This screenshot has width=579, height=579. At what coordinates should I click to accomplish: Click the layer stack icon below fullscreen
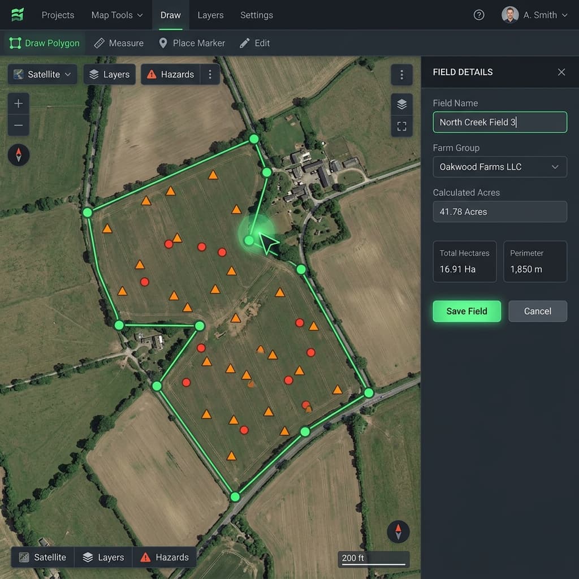[x=401, y=104]
